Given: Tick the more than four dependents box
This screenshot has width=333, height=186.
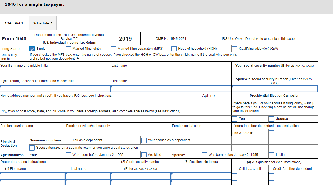Looking at the screenshot, I should [x=272, y=133].
